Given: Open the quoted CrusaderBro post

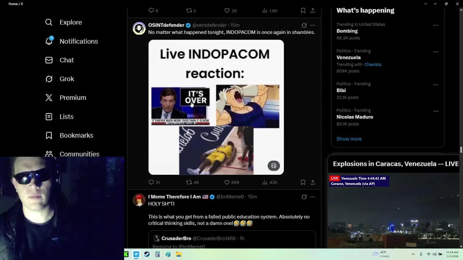Looking at the screenshot, I should pos(232,240).
